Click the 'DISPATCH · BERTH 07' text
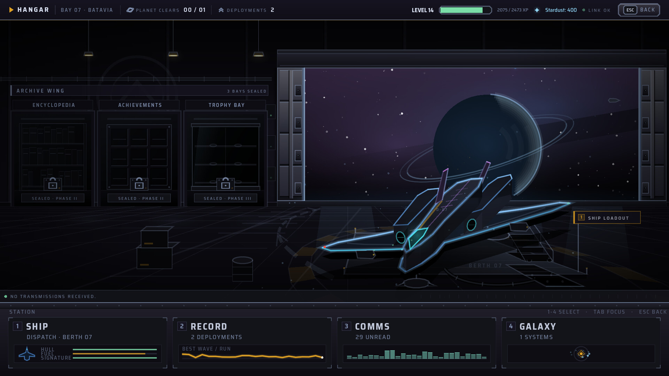Screen dimensions: 669x376 [59, 337]
